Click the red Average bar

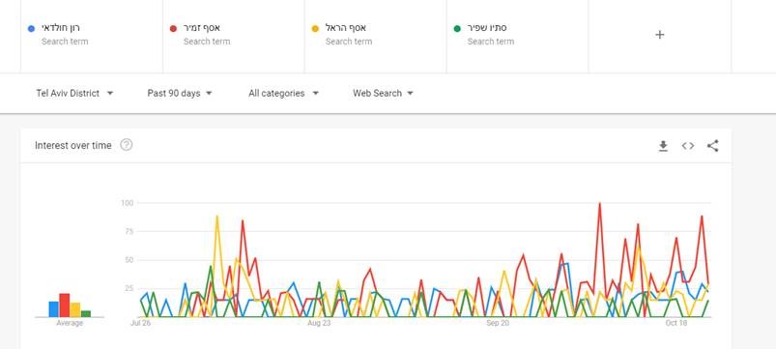pyautogui.click(x=65, y=305)
